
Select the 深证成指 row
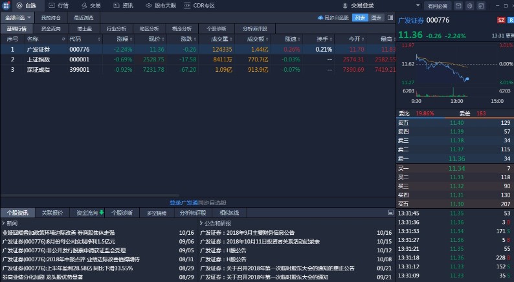[197, 70]
